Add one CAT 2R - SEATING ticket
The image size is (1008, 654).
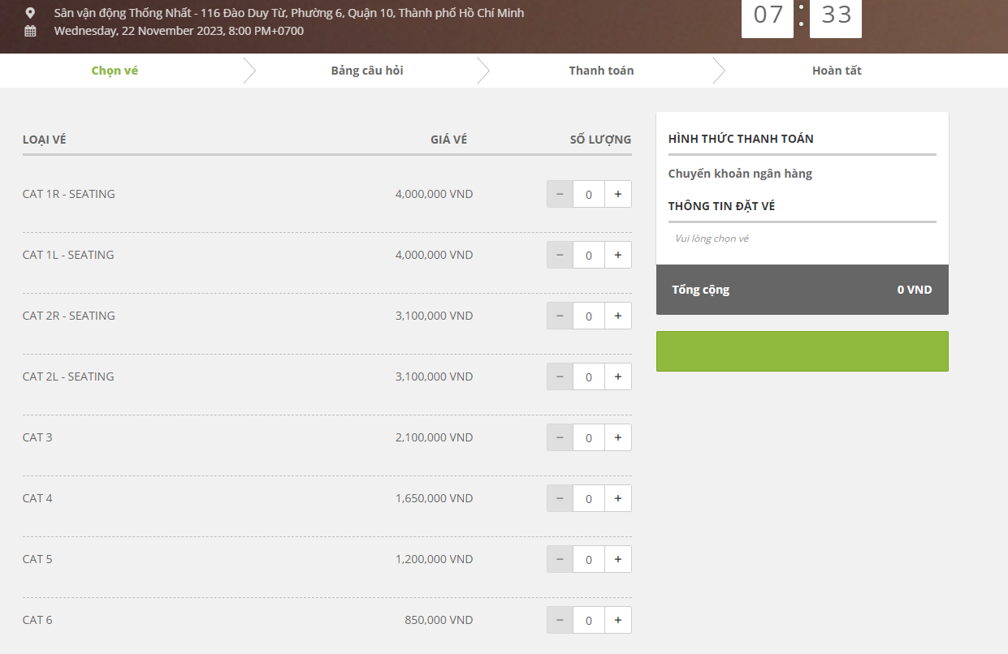click(x=617, y=316)
